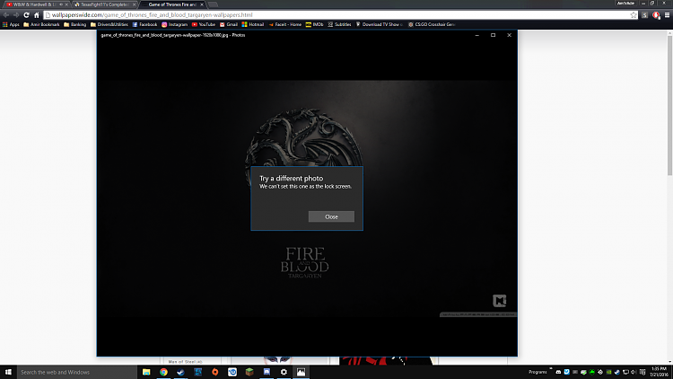Image resolution: width=673 pixels, height=379 pixels.
Task: Open the Man of Steel thumbnail behind Photos
Action: point(185,361)
